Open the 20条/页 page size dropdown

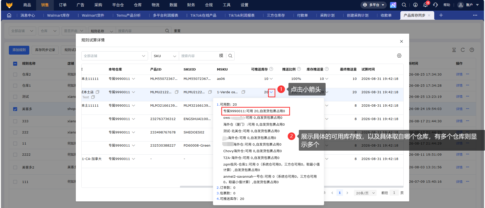[x=365, y=193]
